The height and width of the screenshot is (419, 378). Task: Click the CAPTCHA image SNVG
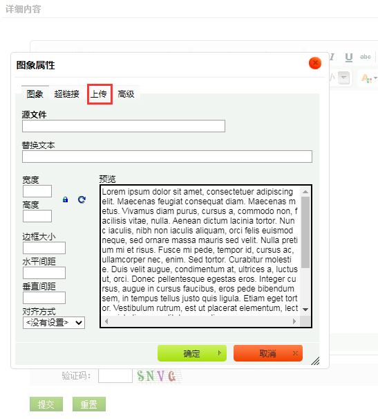[159, 376]
